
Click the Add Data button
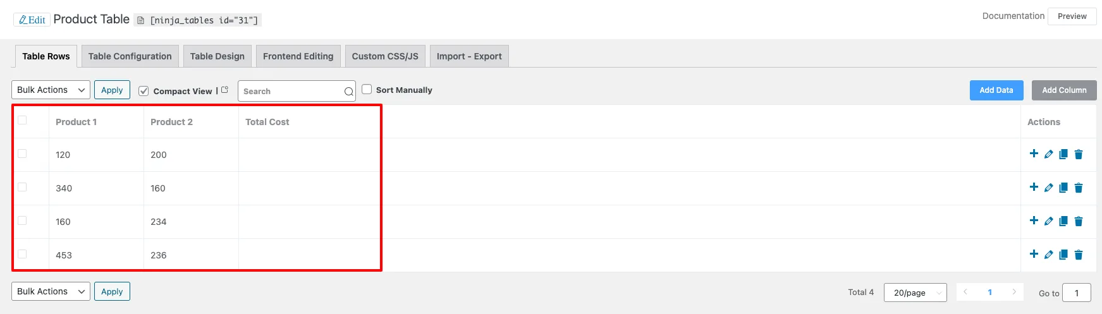pyautogui.click(x=996, y=90)
